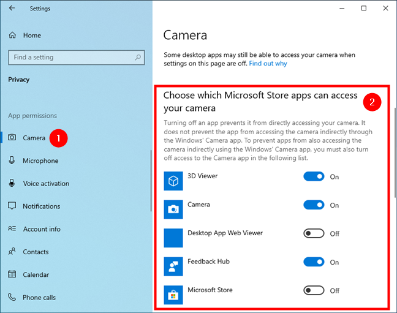Open the Phone calls privacy page
Viewport: 397px width, 313px height.
pyautogui.click(x=39, y=297)
